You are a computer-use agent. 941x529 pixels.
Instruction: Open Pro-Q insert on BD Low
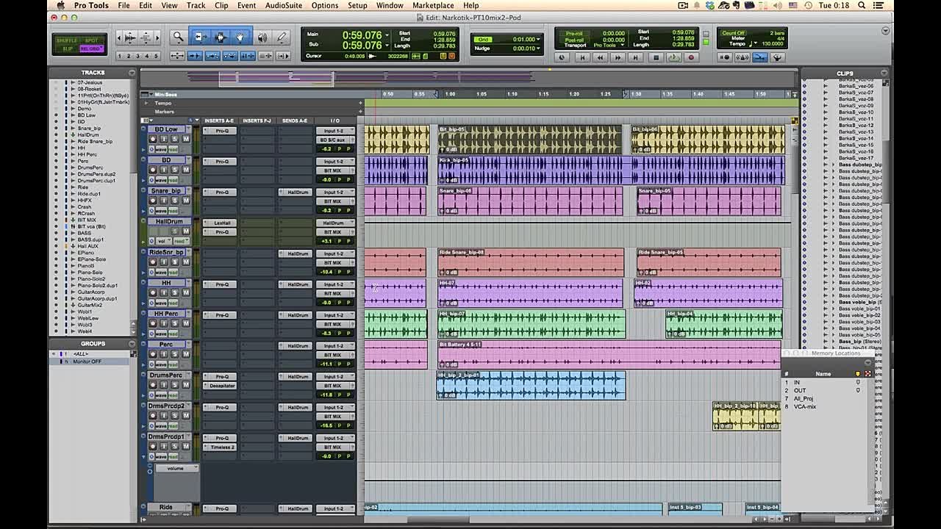222,131
